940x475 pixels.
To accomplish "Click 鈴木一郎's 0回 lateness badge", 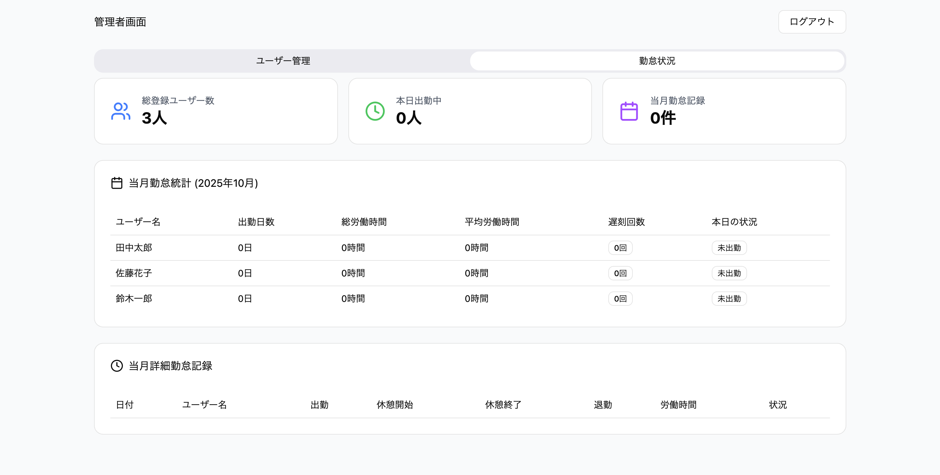I will pyautogui.click(x=620, y=298).
